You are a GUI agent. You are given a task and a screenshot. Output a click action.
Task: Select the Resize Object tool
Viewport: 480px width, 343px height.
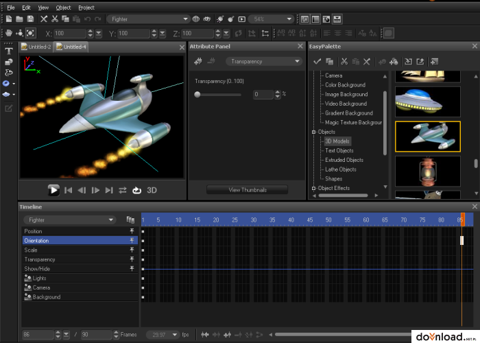tap(31, 33)
